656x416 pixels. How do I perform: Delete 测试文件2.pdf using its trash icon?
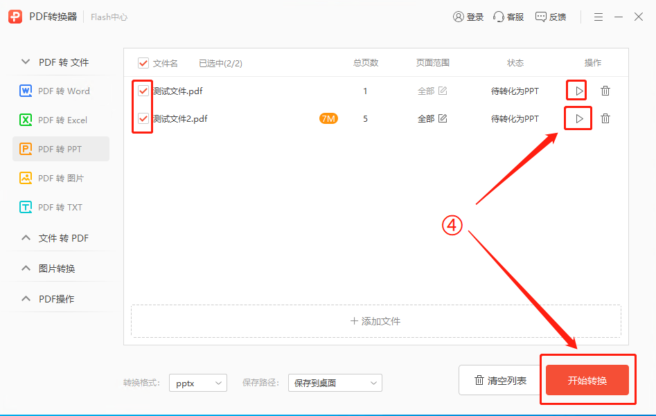point(605,118)
